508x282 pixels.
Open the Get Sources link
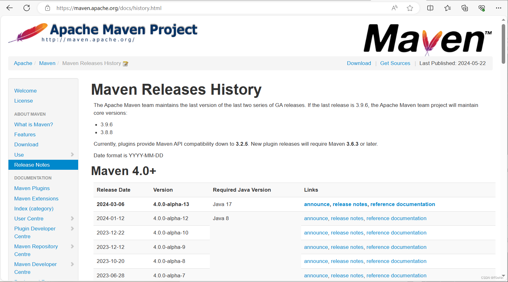pos(395,63)
